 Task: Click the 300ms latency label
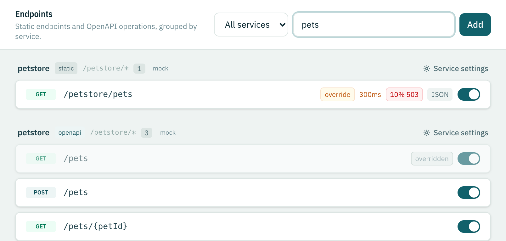(370, 94)
